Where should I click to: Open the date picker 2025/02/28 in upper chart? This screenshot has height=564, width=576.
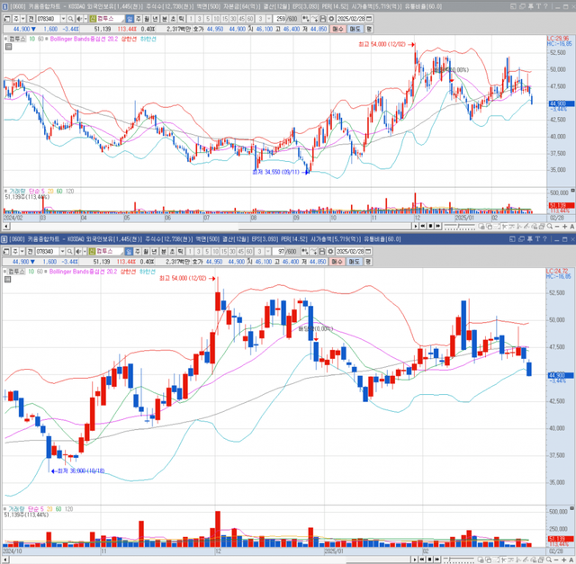[353, 18]
